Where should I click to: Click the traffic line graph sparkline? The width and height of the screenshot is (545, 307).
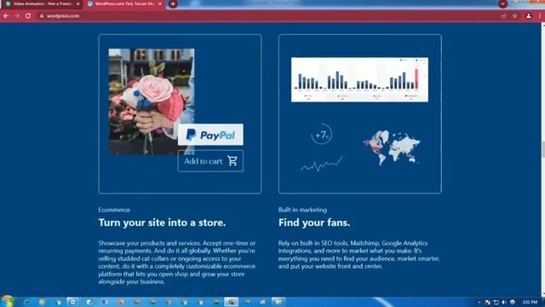pos(322,165)
